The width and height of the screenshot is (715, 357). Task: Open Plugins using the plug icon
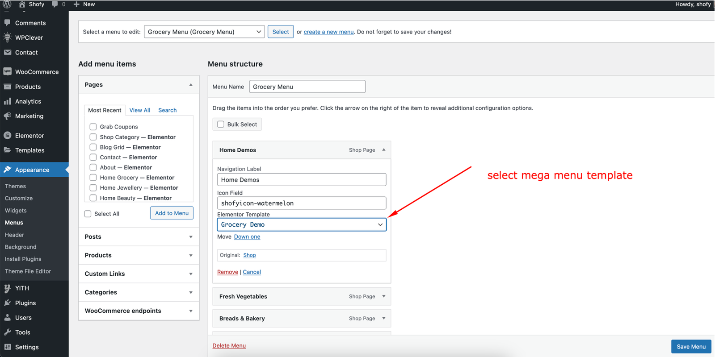tap(7, 303)
